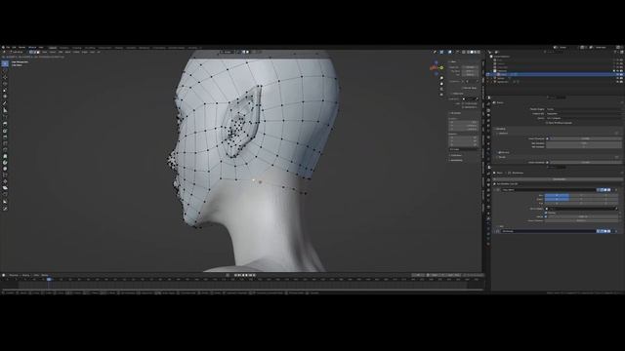Select the Scale tool
The width and height of the screenshot is (625, 351).
coord(5,90)
